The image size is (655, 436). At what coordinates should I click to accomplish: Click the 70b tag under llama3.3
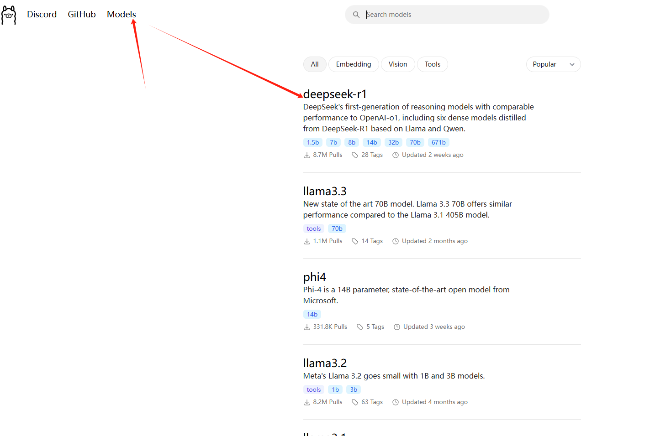tap(337, 228)
